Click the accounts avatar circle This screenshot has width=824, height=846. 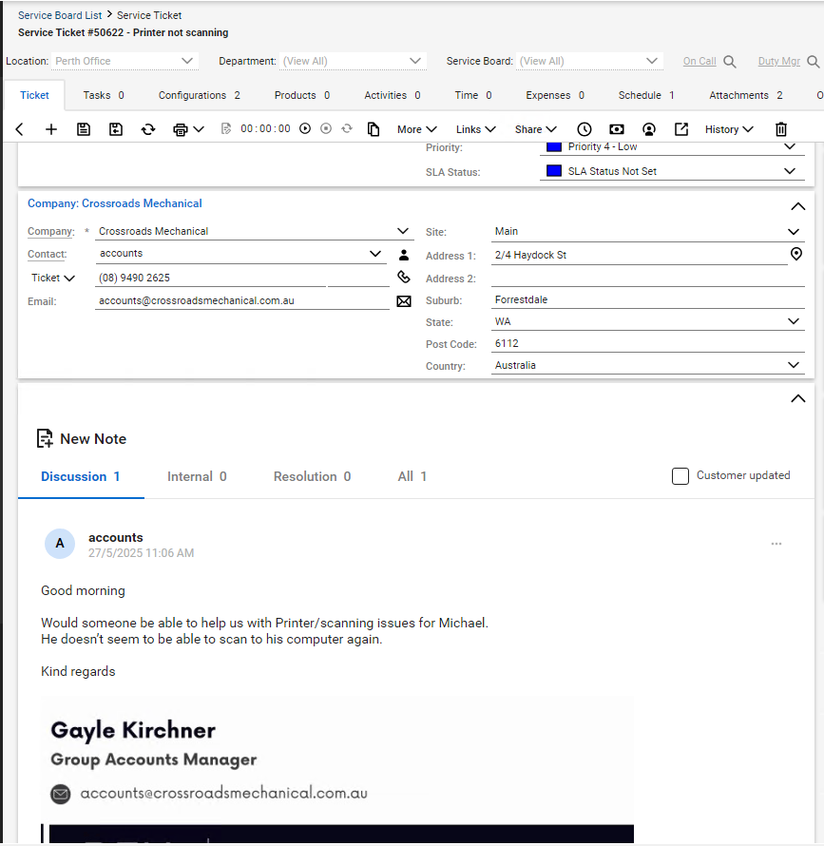click(x=60, y=544)
